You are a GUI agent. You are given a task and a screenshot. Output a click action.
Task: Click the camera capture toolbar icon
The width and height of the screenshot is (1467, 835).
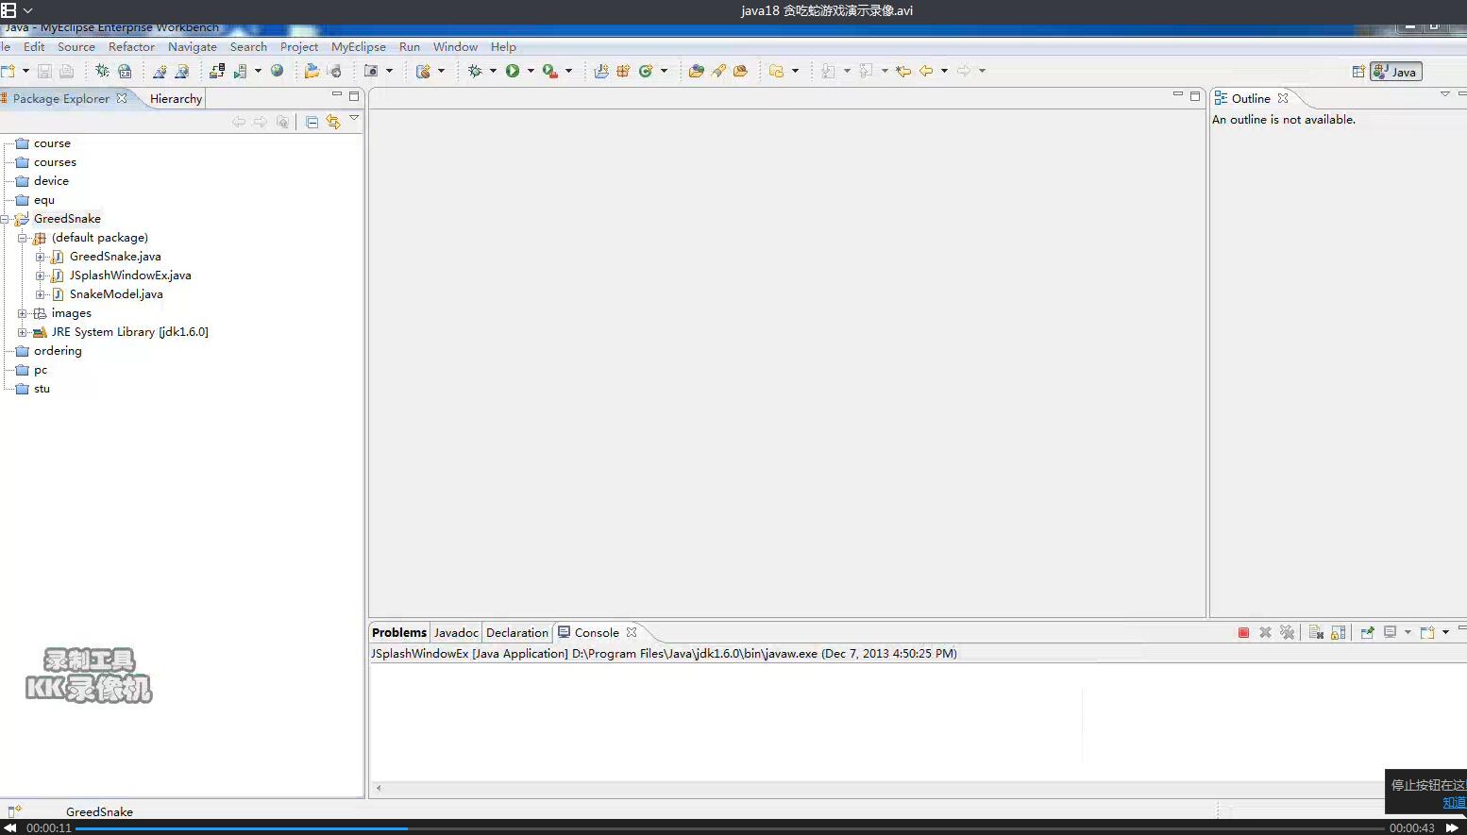(371, 71)
